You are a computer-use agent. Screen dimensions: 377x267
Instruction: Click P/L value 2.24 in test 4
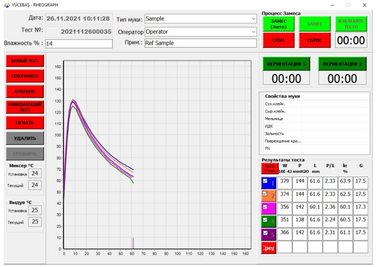coord(330,221)
